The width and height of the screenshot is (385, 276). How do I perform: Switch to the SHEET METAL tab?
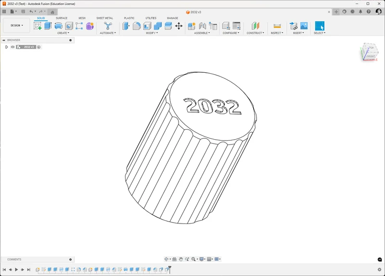pyautogui.click(x=105, y=18)
